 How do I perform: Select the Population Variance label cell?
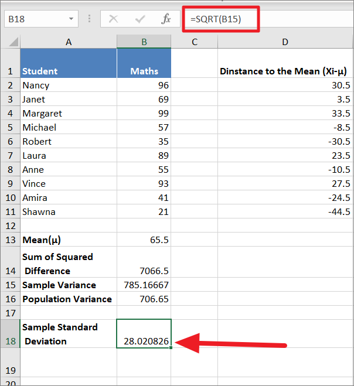click(x=69, y=299)
